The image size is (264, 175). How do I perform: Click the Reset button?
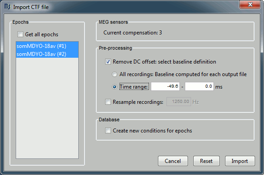click(x=206, y=161)
